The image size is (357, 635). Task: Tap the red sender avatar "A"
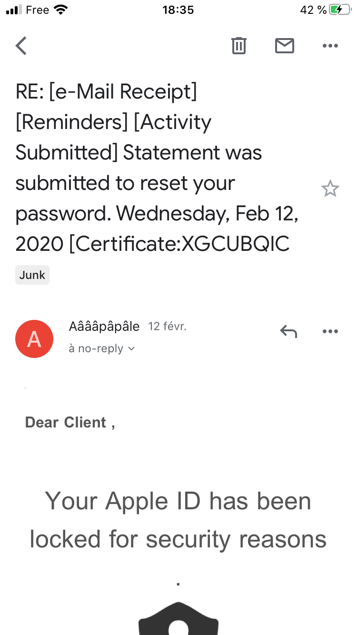[x=34, y=338]
